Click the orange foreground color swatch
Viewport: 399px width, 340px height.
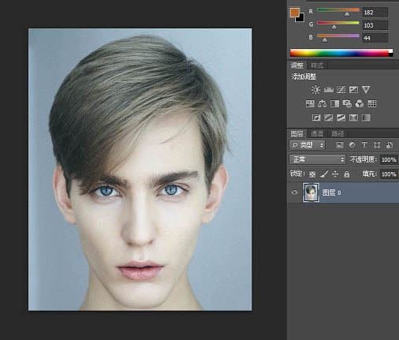[x=295, y=13]
